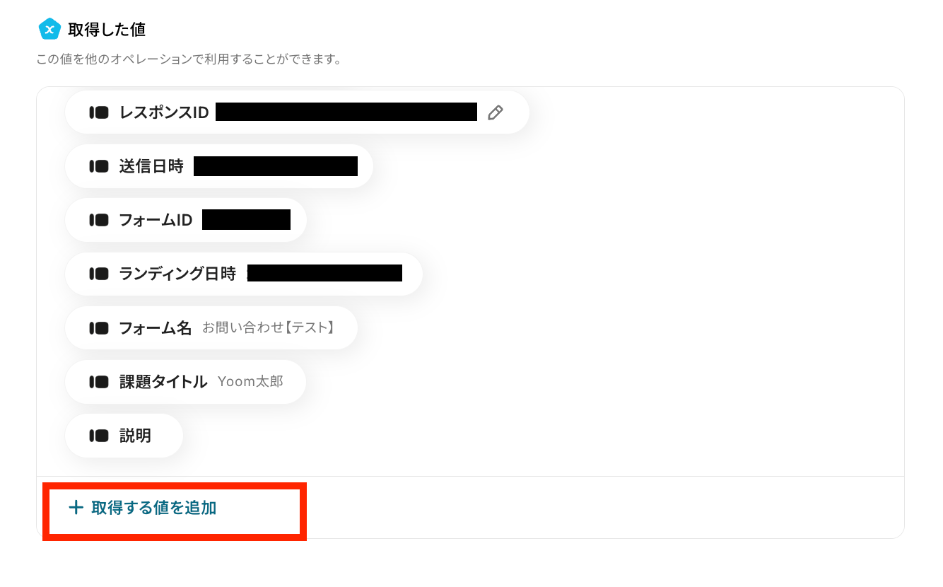Screen dimensions: 943x587
Task: Select the 送信日時 value chip
Action: (219, 166)
